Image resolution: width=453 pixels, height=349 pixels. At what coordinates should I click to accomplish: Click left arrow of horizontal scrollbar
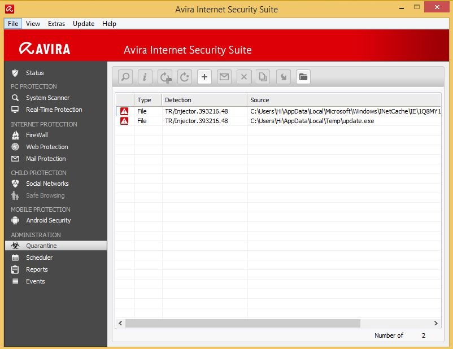(120, 323)
